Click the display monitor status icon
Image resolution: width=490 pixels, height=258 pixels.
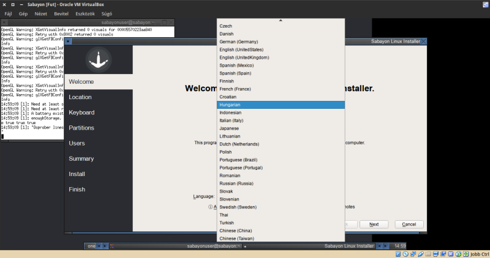pos(435,254)
